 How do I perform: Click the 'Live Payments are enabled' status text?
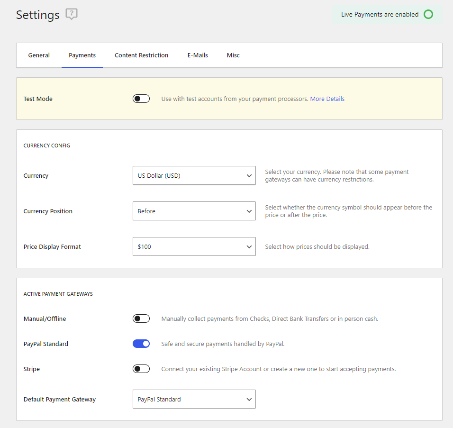[380, 14]
